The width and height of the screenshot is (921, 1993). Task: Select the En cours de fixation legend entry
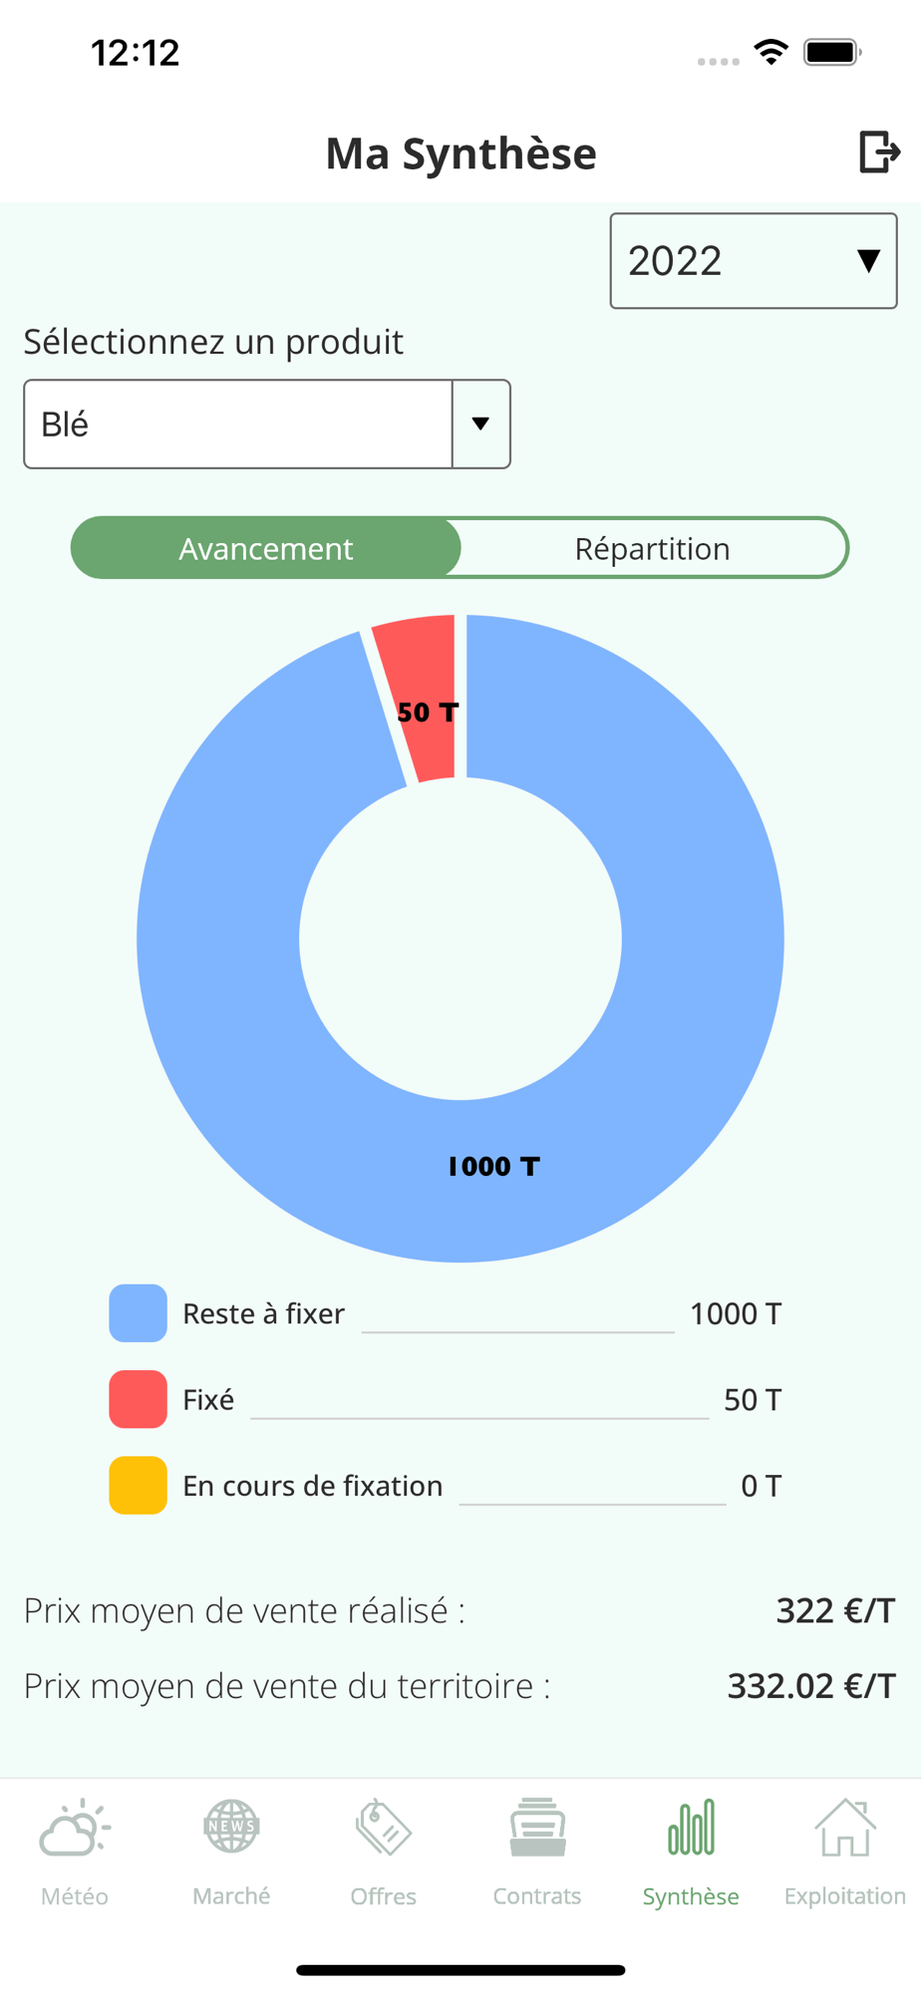tap(446, 1486)
